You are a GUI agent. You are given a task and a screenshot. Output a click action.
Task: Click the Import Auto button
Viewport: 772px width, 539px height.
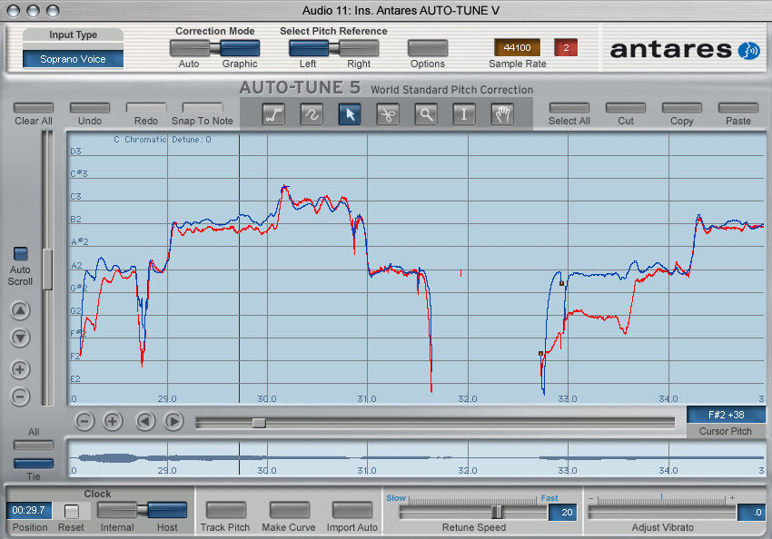point(352,510)
